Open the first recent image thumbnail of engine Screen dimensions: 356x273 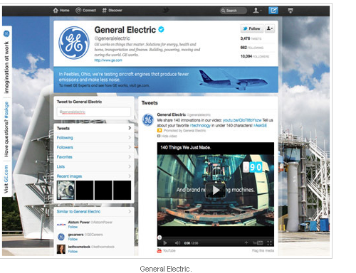66,191
